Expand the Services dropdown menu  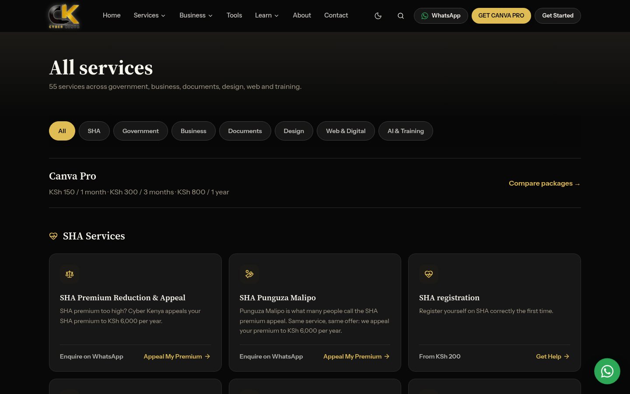[x=150, y=15]
